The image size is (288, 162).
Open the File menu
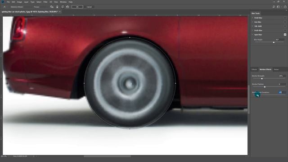point(8,2)
